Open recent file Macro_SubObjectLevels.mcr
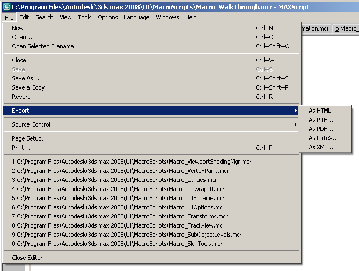 [151, 235]
